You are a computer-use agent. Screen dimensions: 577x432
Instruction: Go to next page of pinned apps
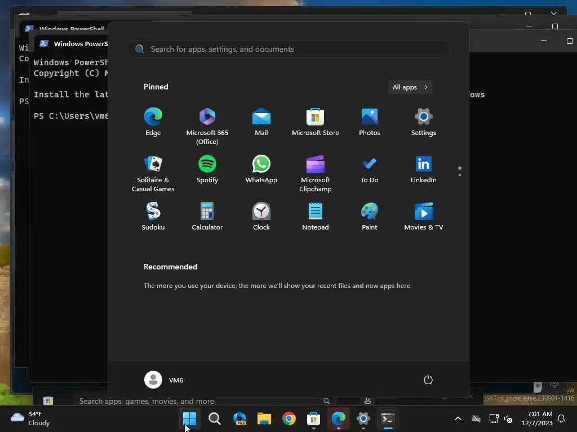pos(460,175)
